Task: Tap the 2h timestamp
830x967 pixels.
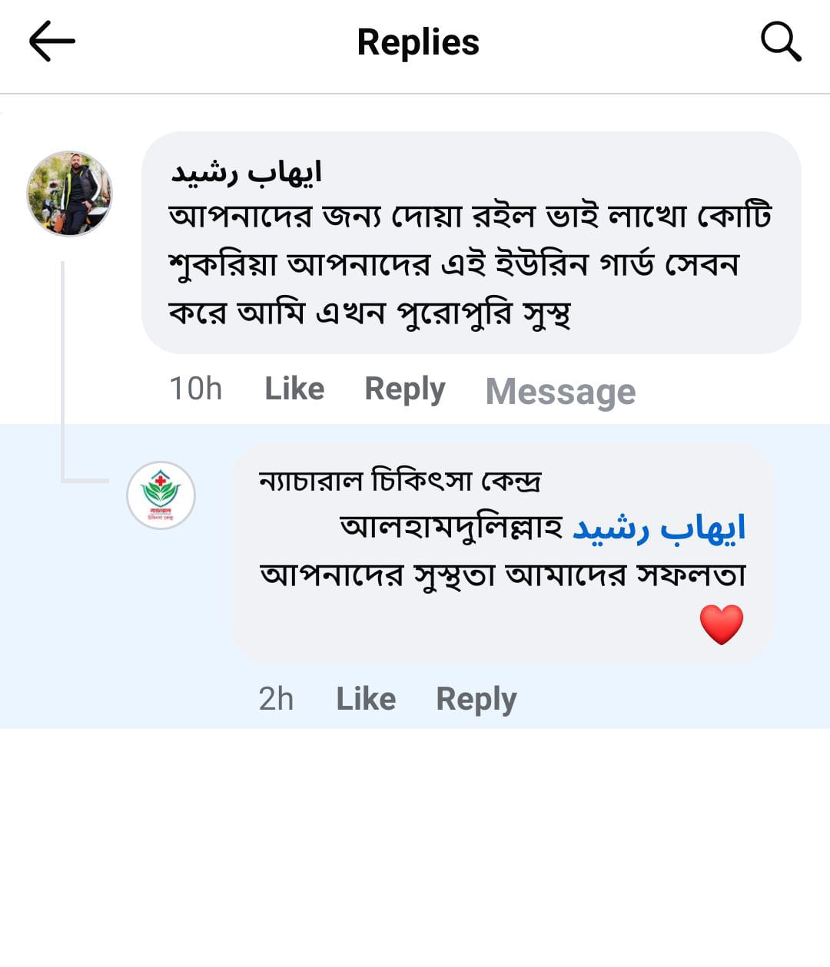Action: [276, 699]
